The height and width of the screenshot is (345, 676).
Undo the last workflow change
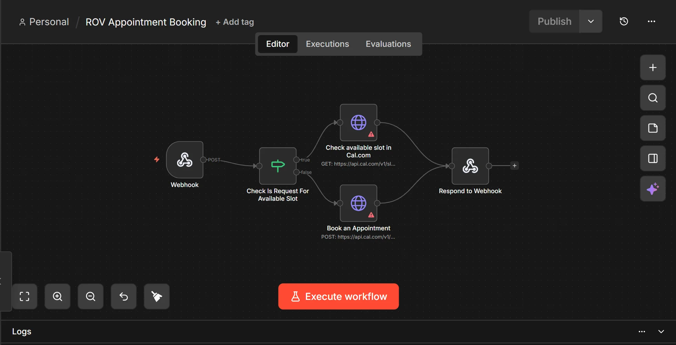pyautogui.click(x=123, y=296)
